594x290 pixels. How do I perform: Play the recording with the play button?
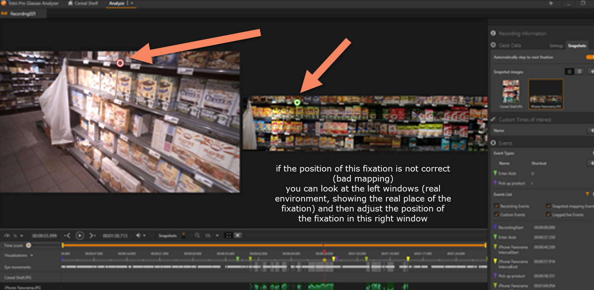80,236
